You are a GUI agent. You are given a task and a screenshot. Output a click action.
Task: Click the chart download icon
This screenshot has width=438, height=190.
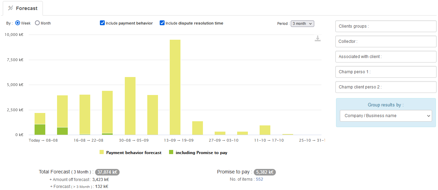317,39
